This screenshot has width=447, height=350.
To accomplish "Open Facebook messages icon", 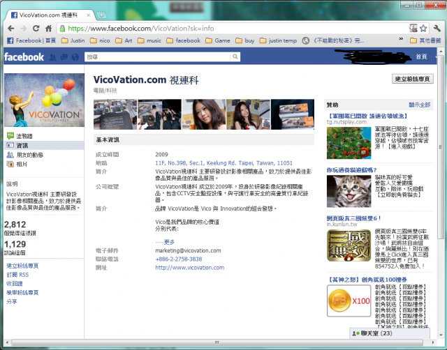I will [x=64, y=57].
